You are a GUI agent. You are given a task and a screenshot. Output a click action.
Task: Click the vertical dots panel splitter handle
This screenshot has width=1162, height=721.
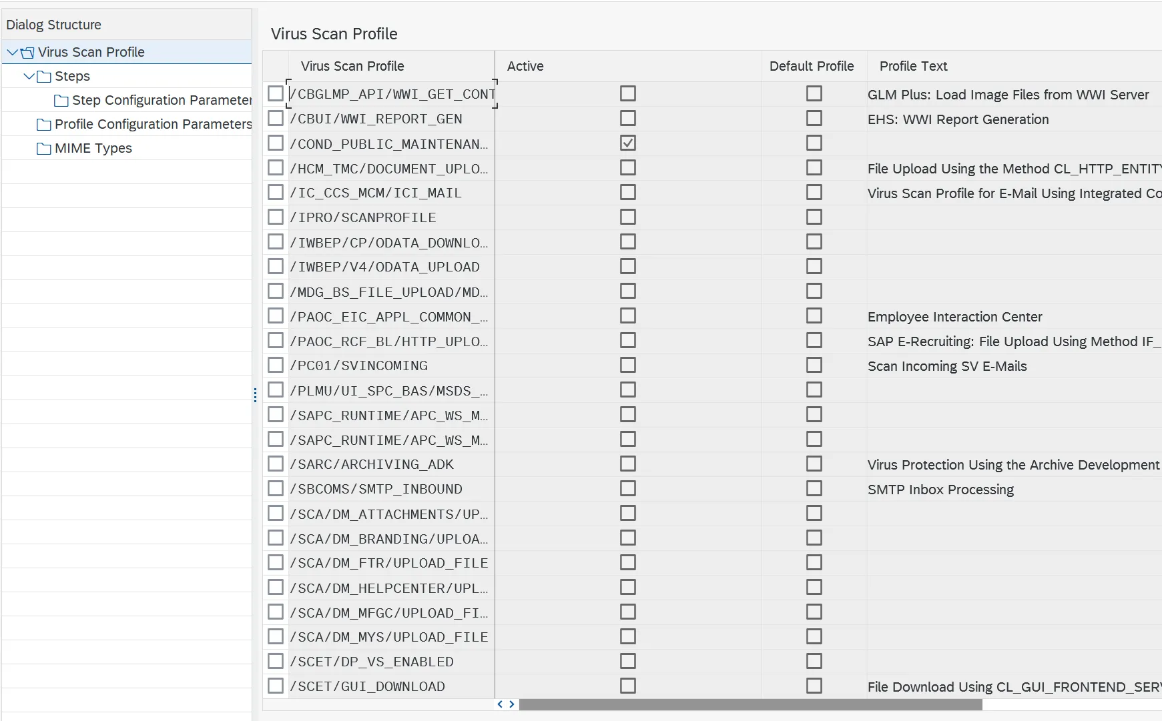click(255, 396)
